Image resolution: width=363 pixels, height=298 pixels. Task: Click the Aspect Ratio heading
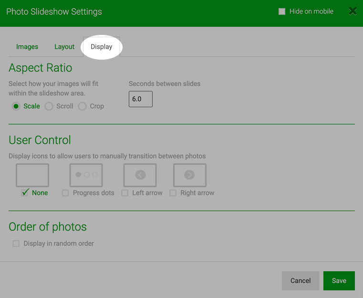pos(40,68)
